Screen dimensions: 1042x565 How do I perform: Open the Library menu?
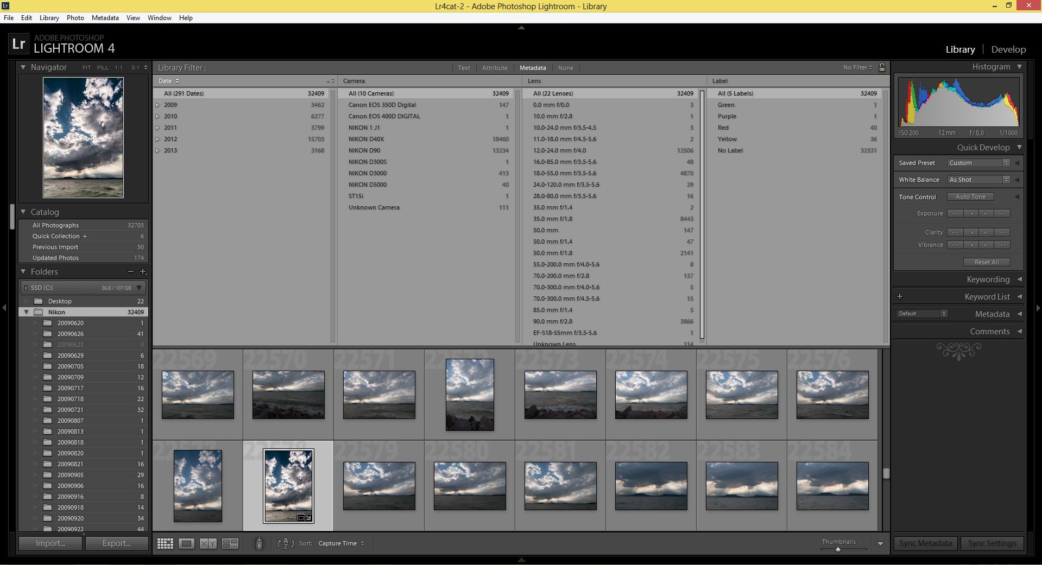coord(49,17)
